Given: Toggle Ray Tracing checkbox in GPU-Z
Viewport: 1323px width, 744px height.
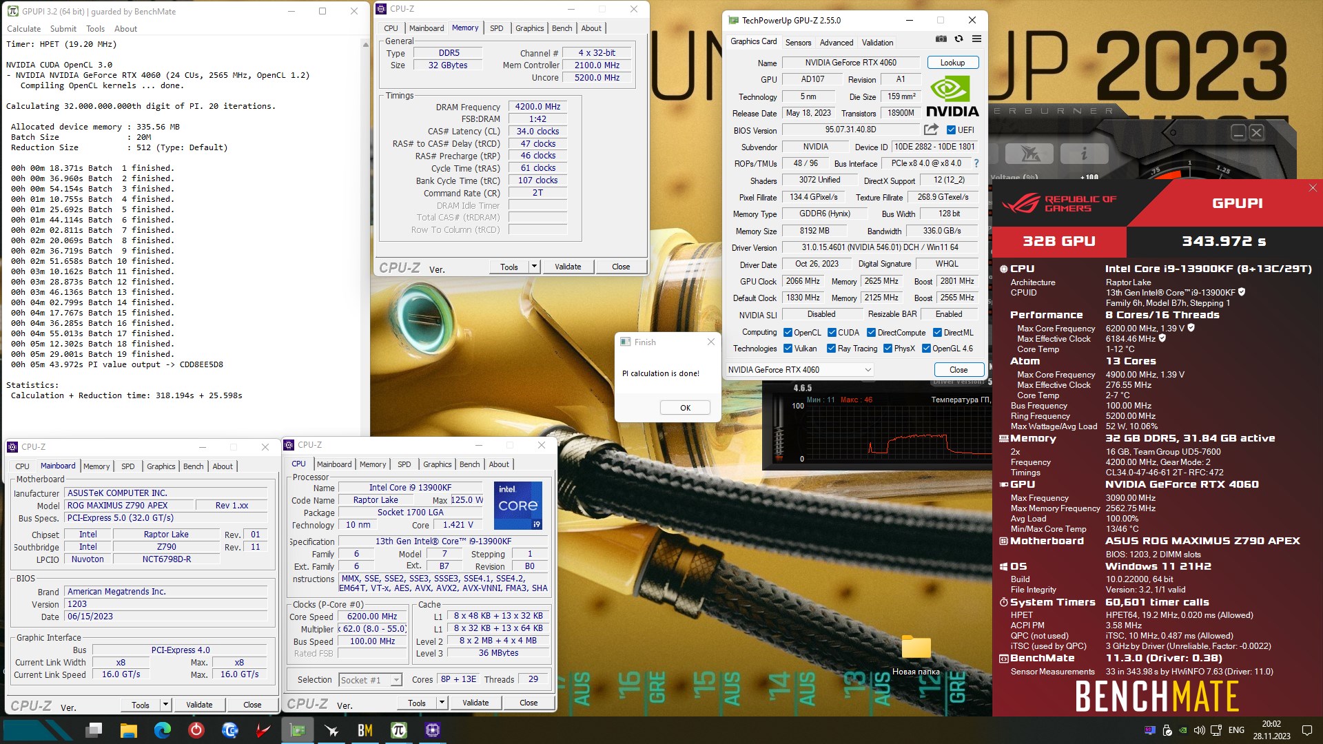Looking at the screenshot, I should 831,349.
